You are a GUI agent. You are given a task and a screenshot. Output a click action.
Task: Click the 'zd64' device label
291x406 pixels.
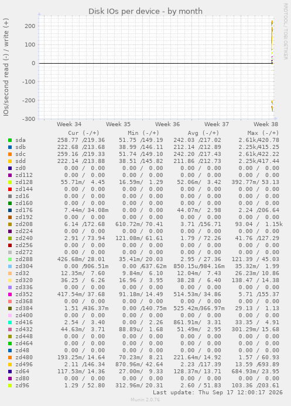tap(22, 371)
